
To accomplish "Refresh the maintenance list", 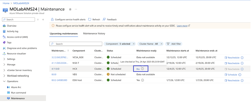I will click(x=94, y=20).
